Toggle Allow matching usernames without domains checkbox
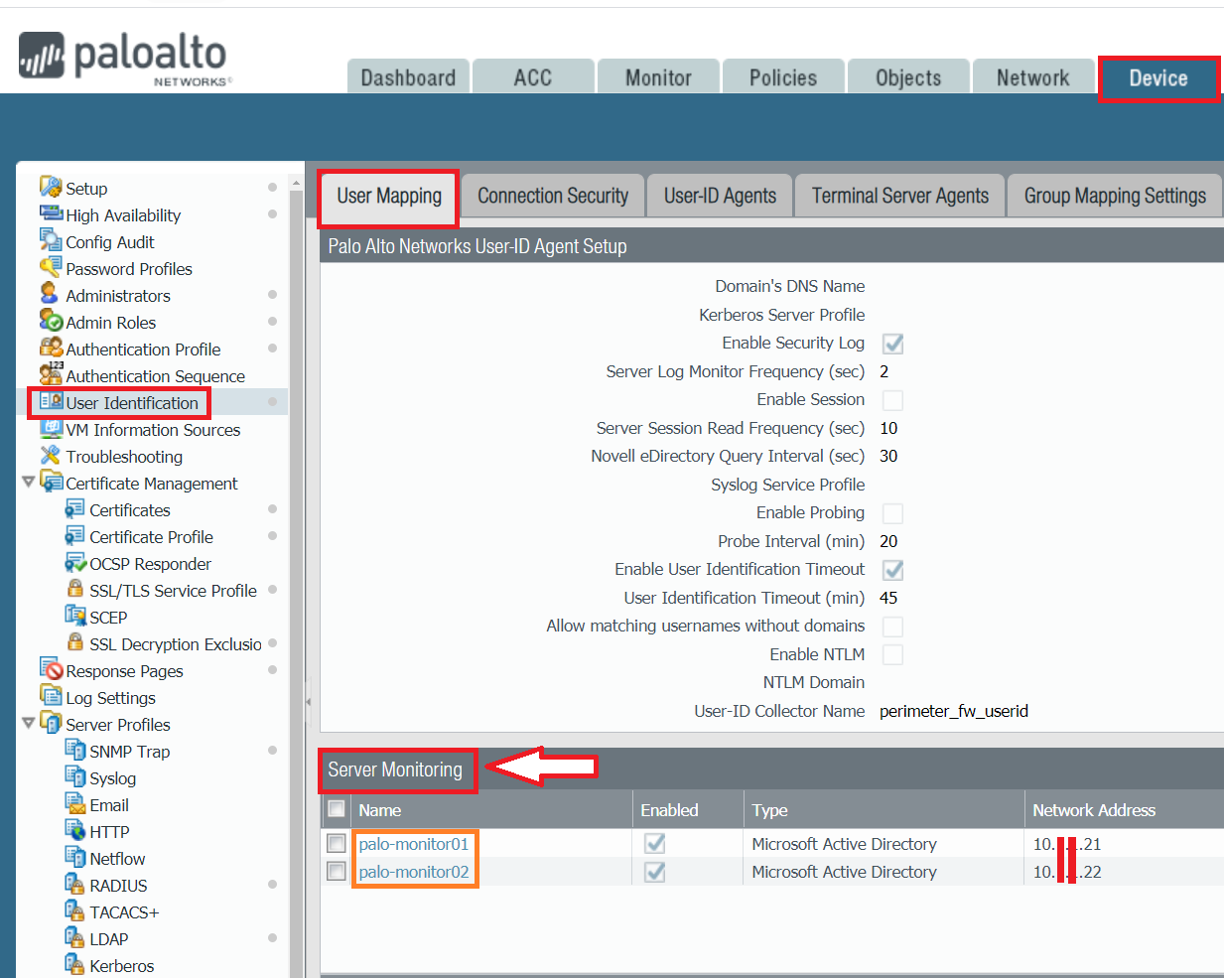Viewport: 1224px width, 978px height. [x=893, y=627]
